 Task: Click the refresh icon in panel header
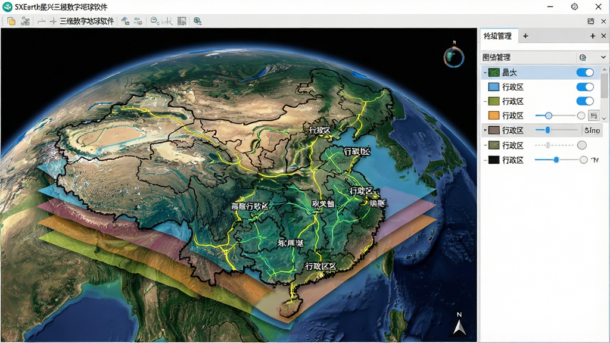(583, 58)
